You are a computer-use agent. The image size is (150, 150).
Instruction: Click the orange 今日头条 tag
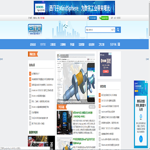coord(62,107)
